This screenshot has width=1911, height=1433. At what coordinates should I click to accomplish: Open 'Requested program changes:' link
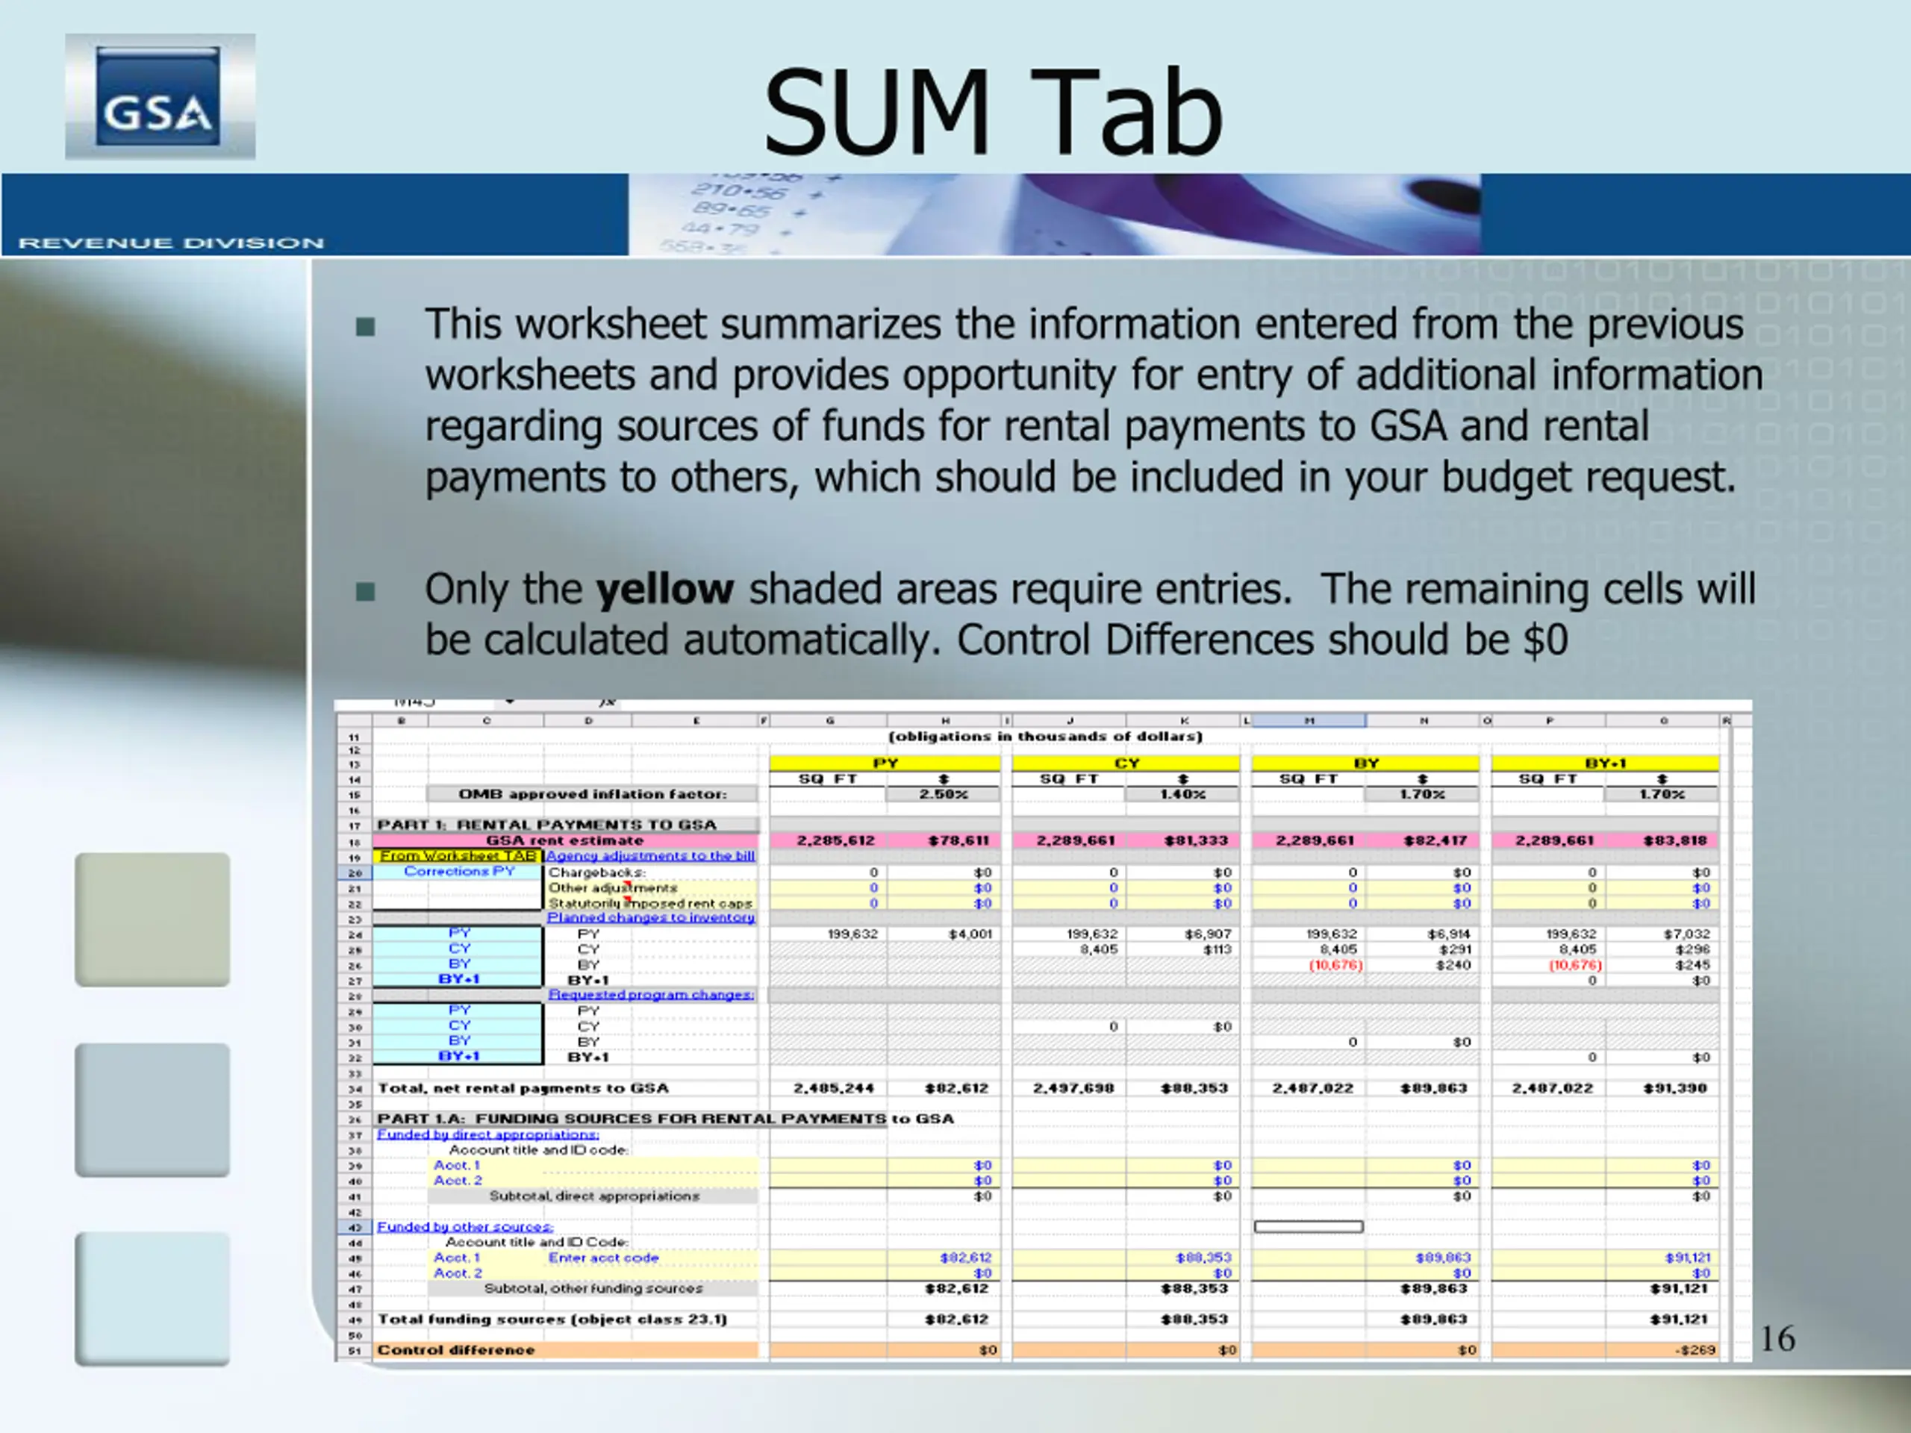pyautogui.click(x=650, y=995)
